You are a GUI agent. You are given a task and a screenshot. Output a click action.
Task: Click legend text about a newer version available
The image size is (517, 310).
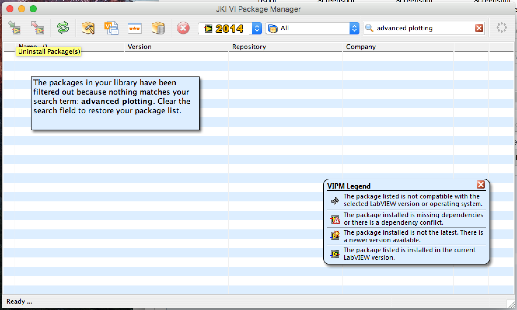413,236
